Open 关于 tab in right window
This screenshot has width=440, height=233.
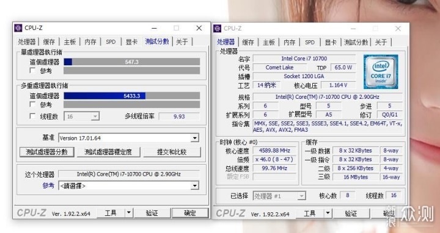381,42
